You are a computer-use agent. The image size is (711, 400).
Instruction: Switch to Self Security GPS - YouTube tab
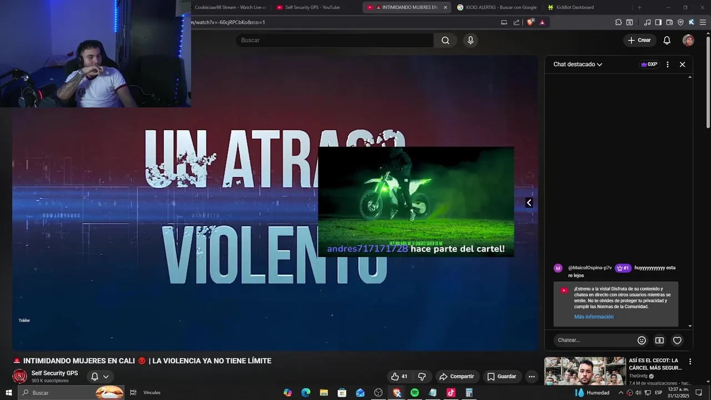point(315,7)
